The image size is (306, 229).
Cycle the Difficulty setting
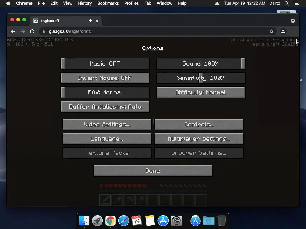201,92
